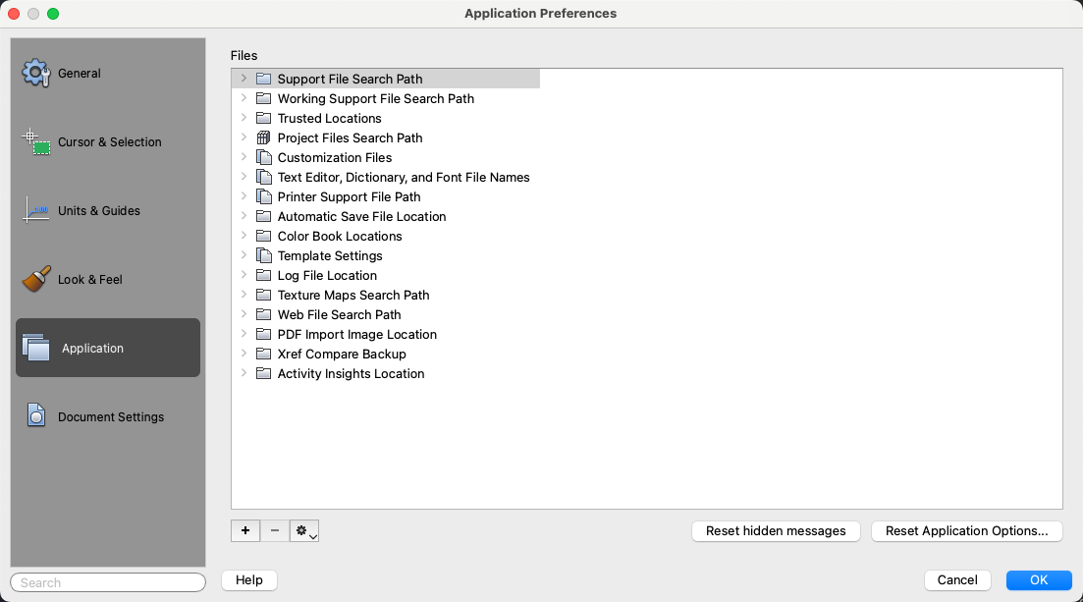Click the Reset hidden messages button
This screenshot has height=602, width=1083.
pyautogui.click(x=776, y=531)
